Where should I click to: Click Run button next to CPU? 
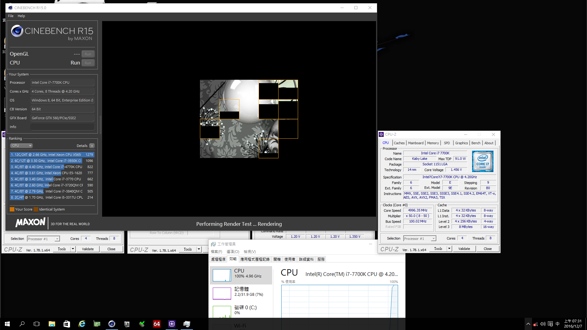(88, 63)
